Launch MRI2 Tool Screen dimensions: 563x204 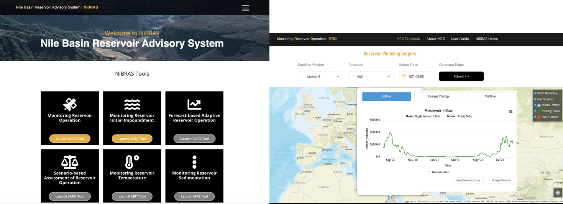[132, 139]
